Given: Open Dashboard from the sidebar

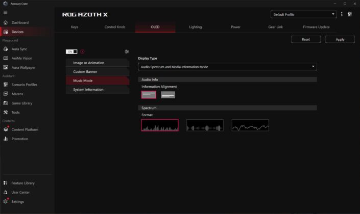Looking at the screenshot, I should pos(20,22).
